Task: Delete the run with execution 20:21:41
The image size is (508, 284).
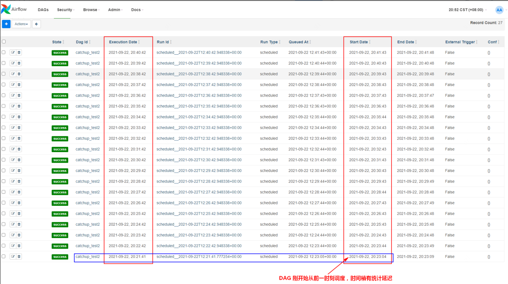Action: click(x=19, y=256)
